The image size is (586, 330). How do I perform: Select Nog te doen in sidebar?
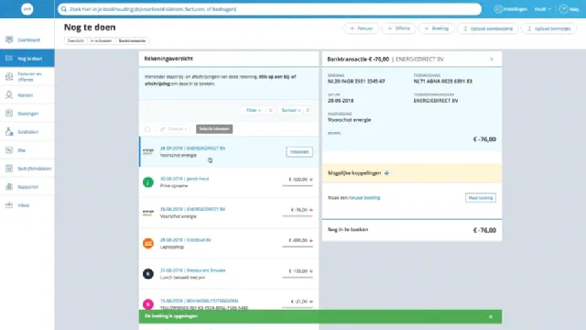(27, 59)
